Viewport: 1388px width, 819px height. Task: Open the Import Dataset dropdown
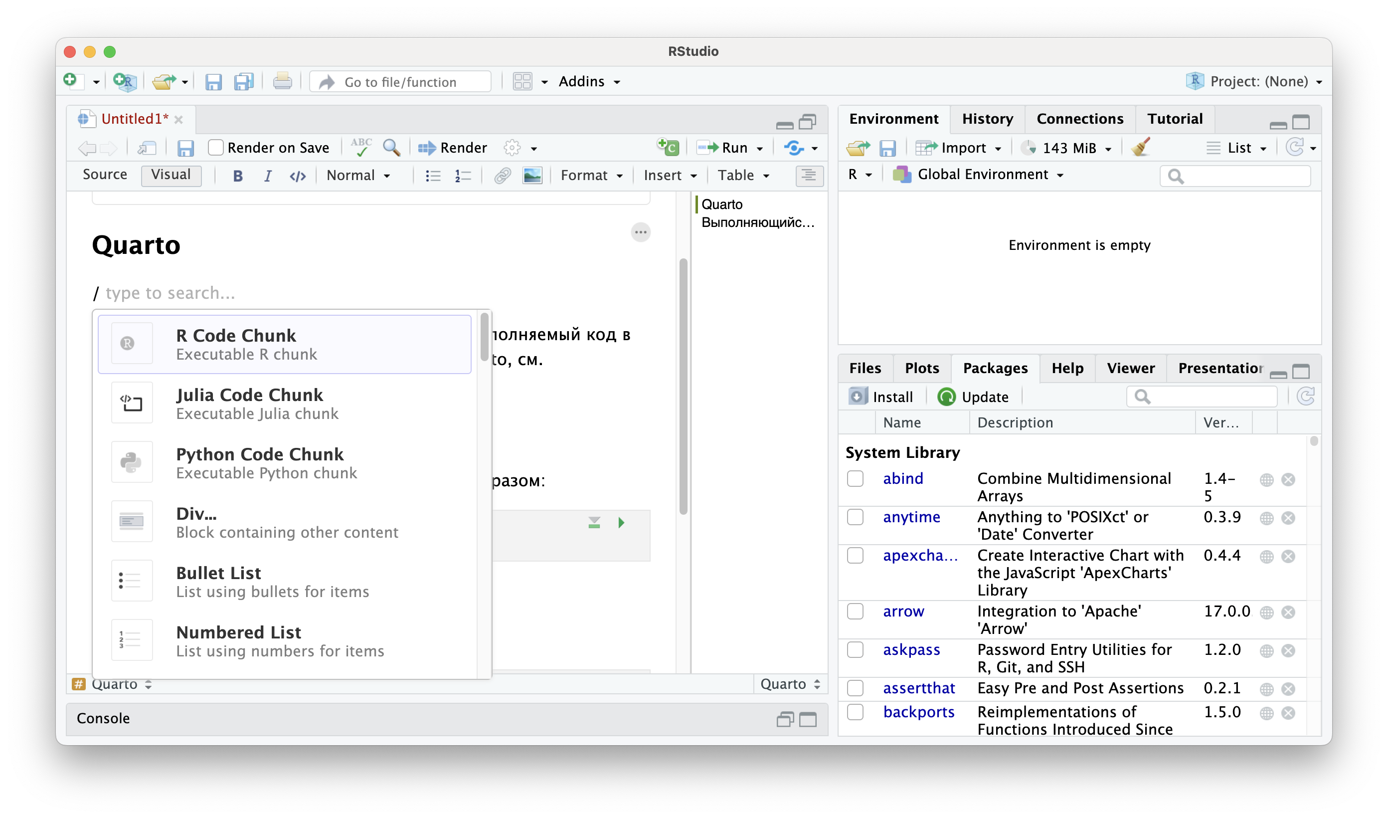[x=958, y=148]
